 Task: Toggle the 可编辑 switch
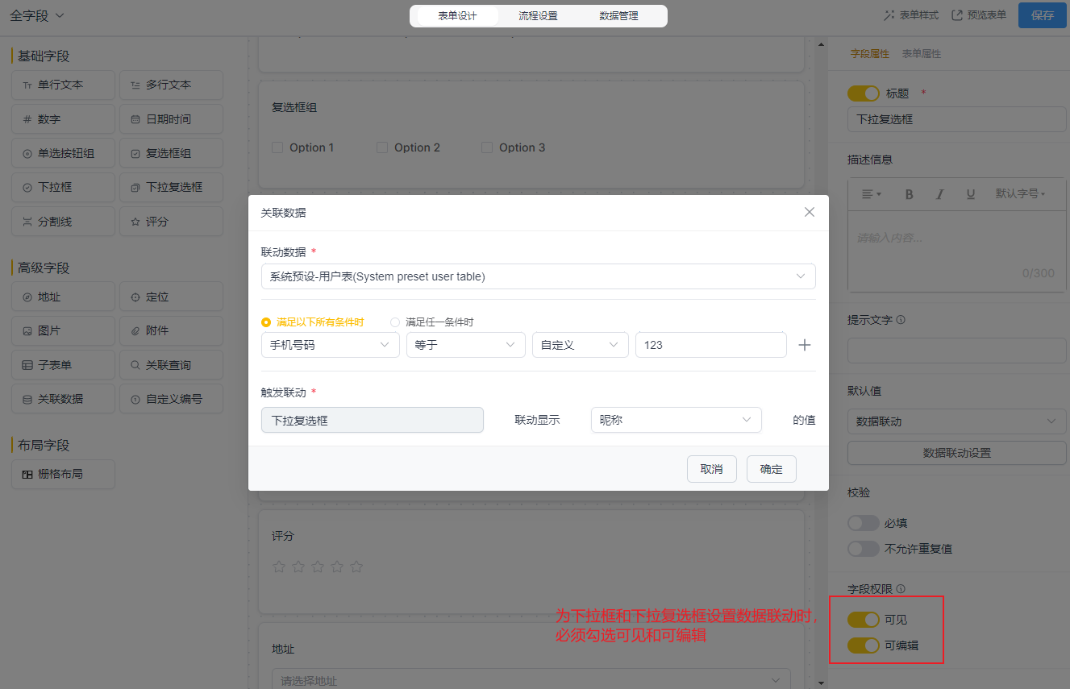[x=864, y=645]
